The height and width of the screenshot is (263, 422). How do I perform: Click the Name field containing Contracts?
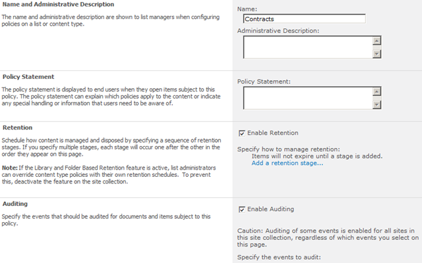[304, 19]
